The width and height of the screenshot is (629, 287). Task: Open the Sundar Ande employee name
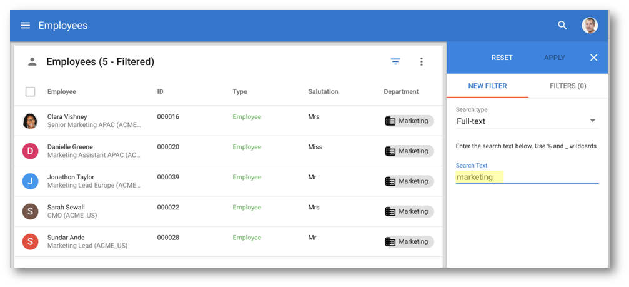[x=66, y=238]
